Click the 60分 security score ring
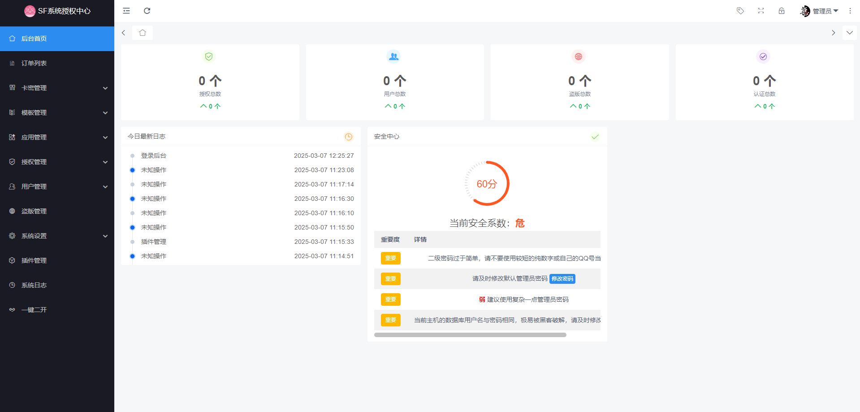 pyautogui.click(x=487, y=183)
